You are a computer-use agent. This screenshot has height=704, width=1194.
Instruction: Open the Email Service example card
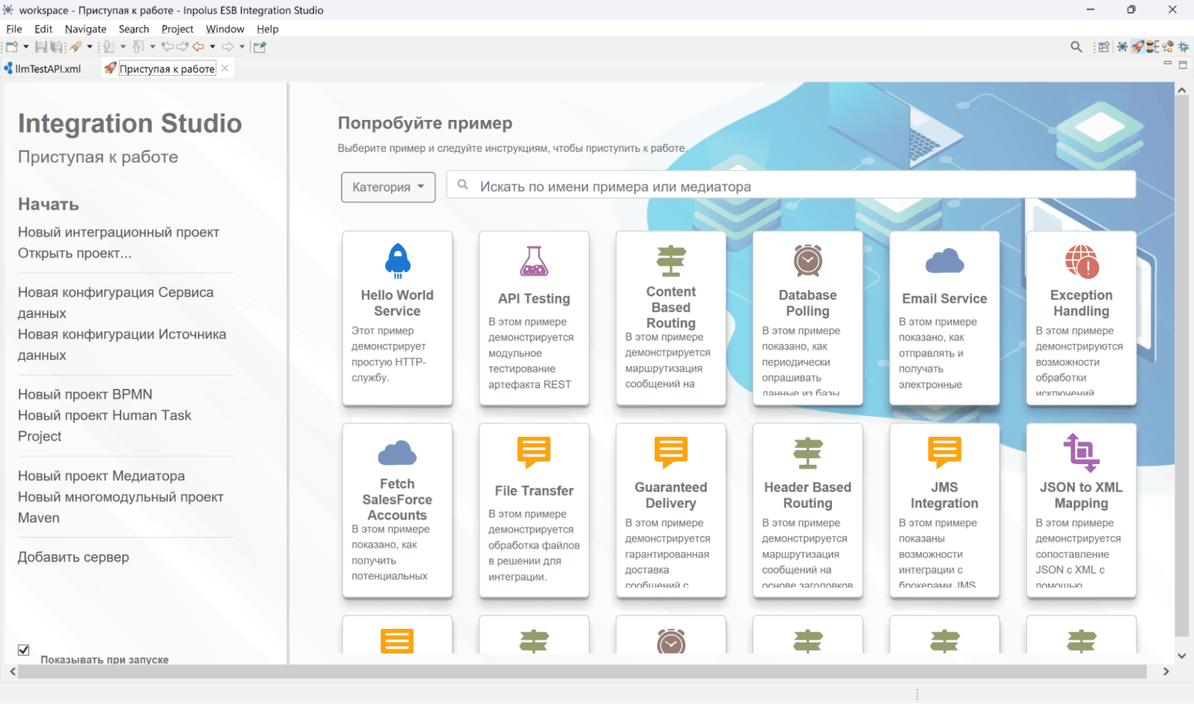pos(945,318)
